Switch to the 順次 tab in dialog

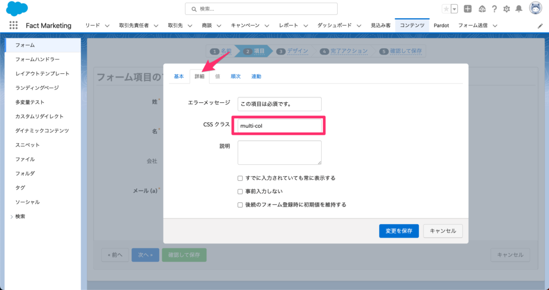(236, 77)
